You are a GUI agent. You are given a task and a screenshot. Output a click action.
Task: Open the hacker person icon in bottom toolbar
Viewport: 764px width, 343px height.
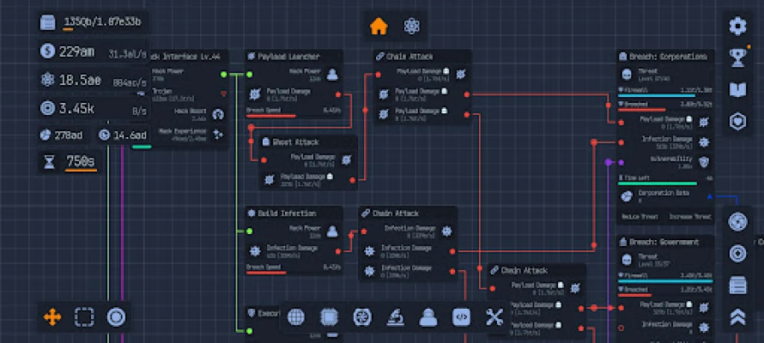point(427,317)
